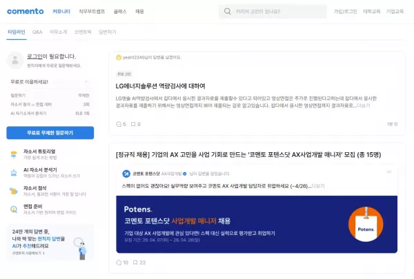Screen dimensions: 414x279
Task: Click the 자소서 튜토리얼 signpost icon
Action: (14, 154)
